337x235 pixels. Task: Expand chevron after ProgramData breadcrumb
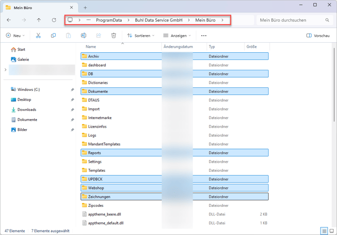128,20
